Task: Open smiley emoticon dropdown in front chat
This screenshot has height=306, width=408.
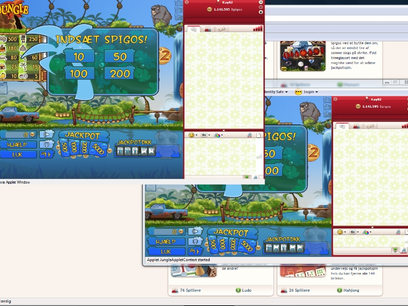Action: 193,135
